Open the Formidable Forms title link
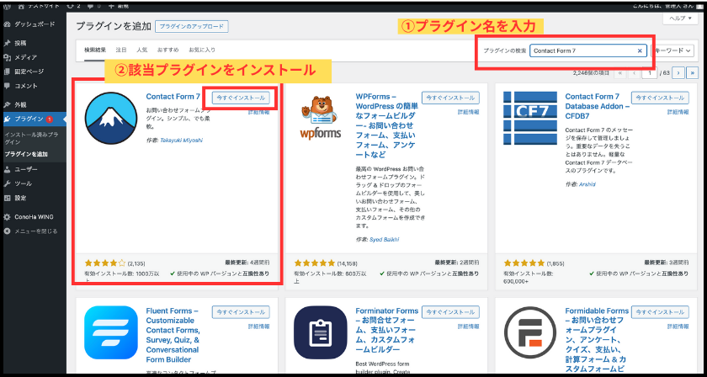Screen dimensions: 707x377 (x=597, y=340)
